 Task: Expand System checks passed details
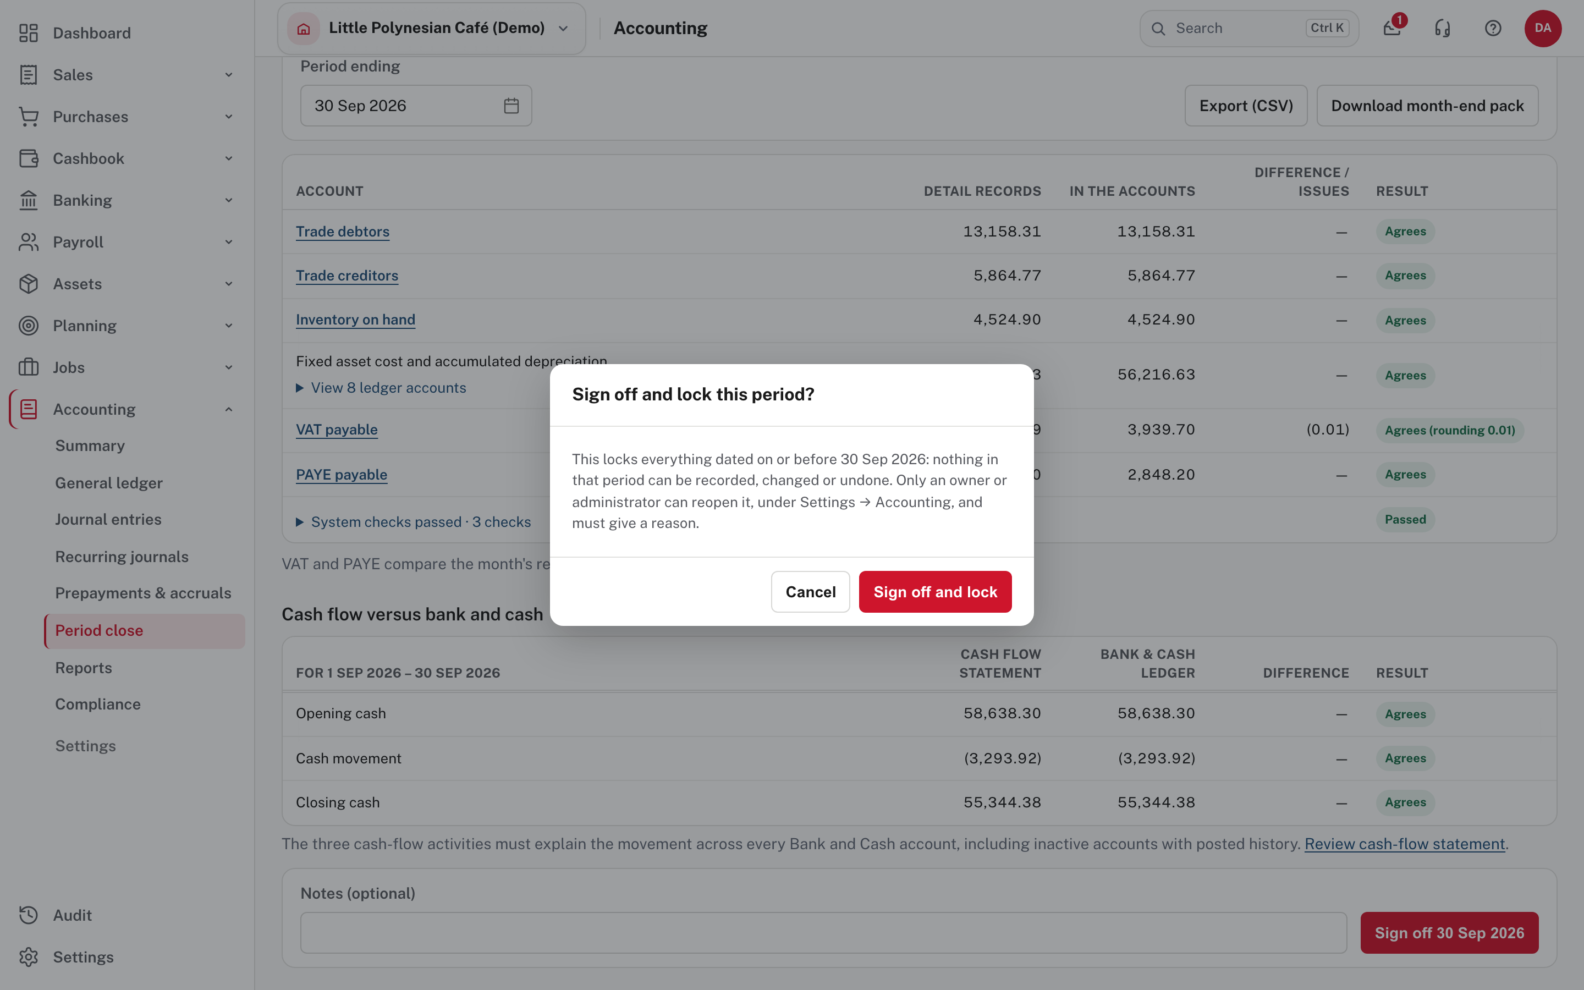414,522
